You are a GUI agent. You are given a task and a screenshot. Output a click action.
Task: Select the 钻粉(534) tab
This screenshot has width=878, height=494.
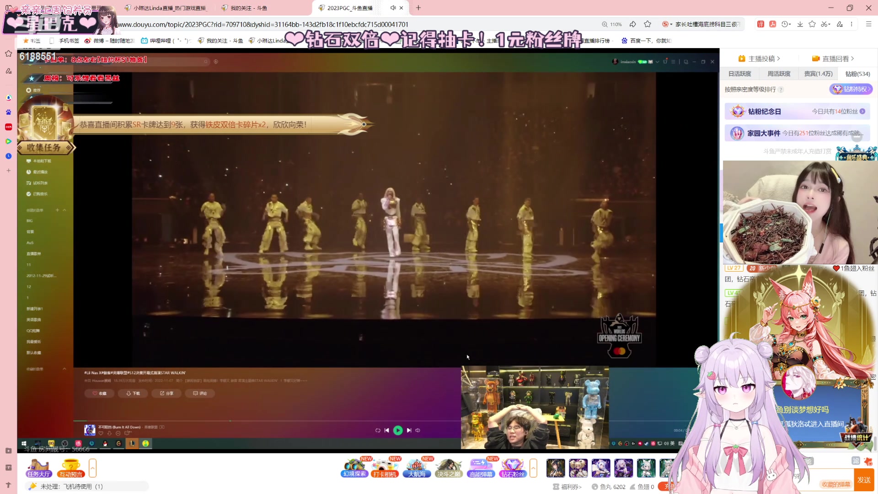click(x=857, y=74)
